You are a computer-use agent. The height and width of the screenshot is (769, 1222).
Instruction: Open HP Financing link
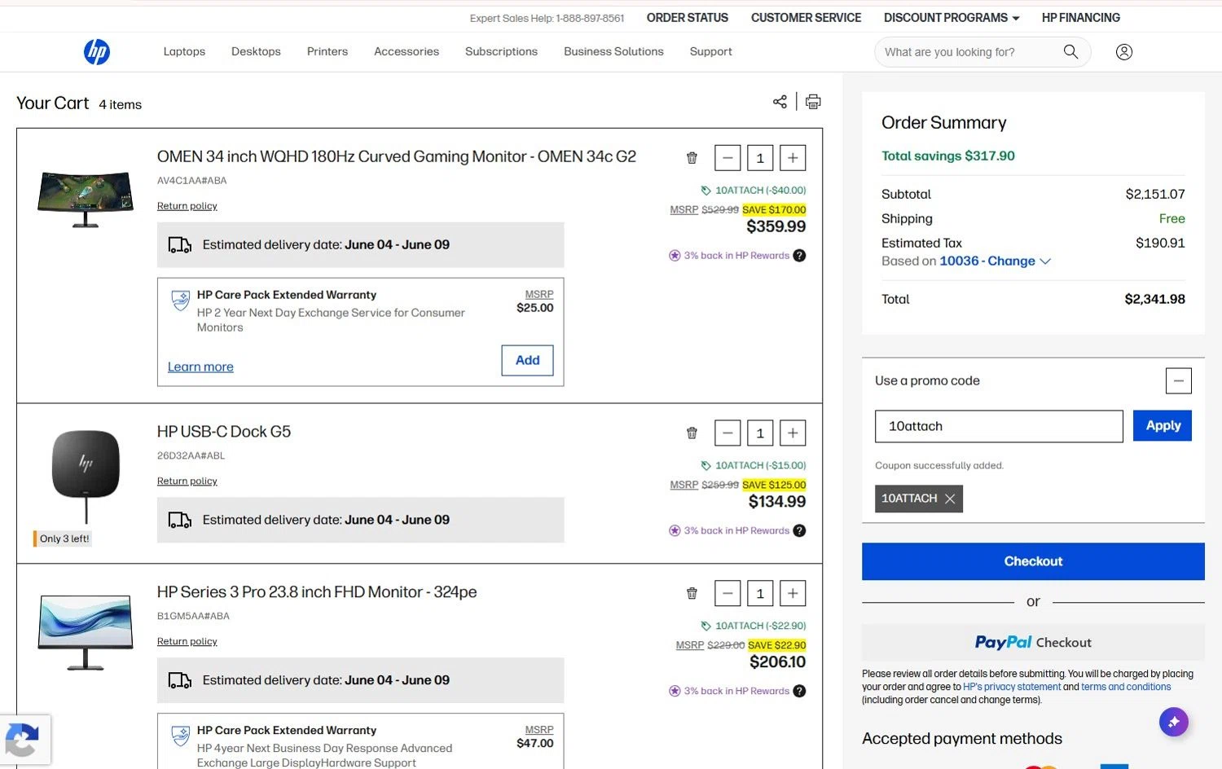pyautogui.click(x=1080, y=18)
